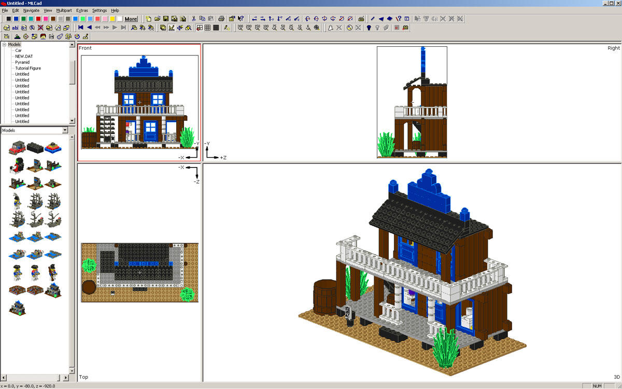Click the zoom-to-fit magnifier icon
The width and height of the screenshot is (622, 389).
point(317,27)
